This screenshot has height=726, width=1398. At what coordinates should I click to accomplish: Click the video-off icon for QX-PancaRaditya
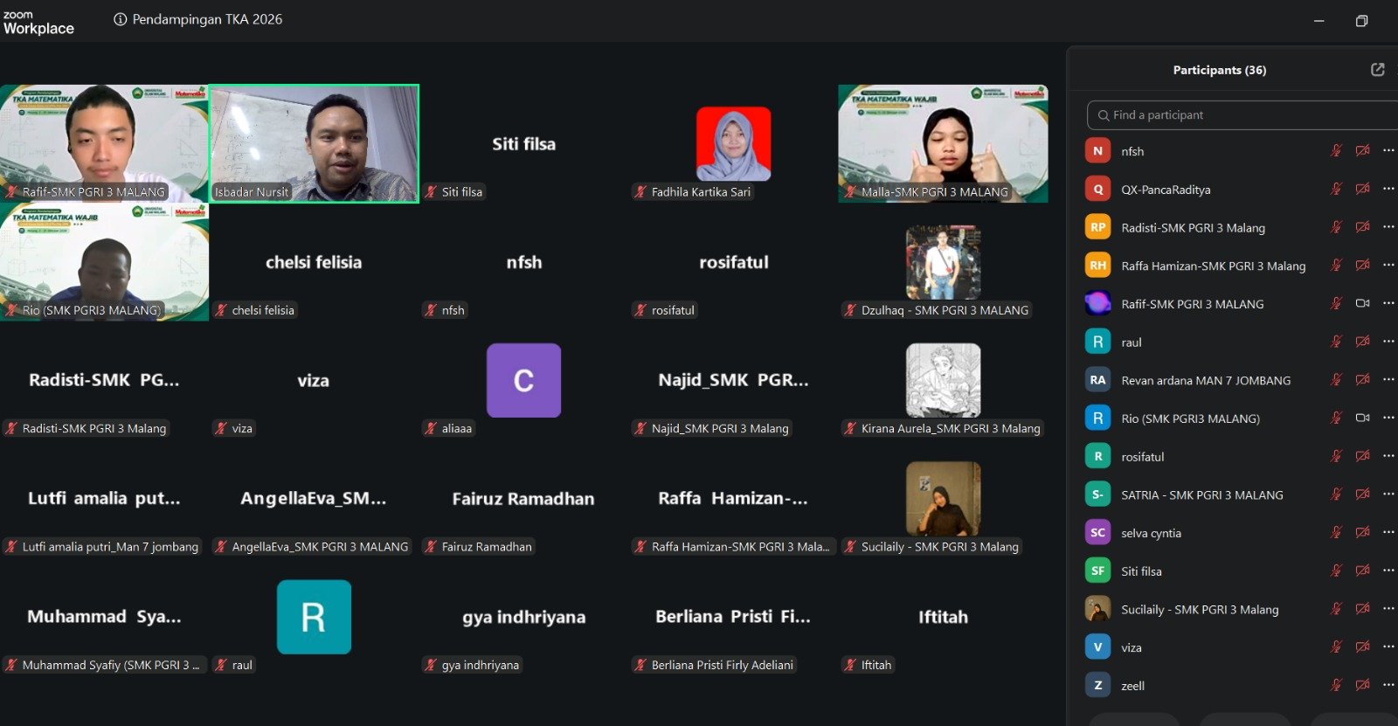[x=1362, y=189]
